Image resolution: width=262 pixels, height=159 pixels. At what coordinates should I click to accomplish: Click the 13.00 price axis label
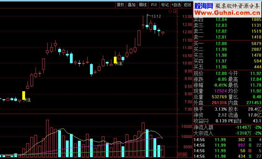pyautogui.click(x=187, y=16)
